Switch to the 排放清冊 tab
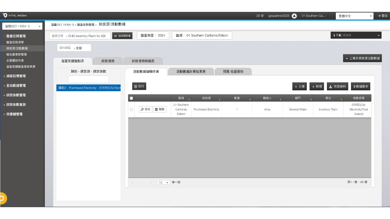Image resolution: width=390 pixels, height=219 pixels. tap(108, 61)
